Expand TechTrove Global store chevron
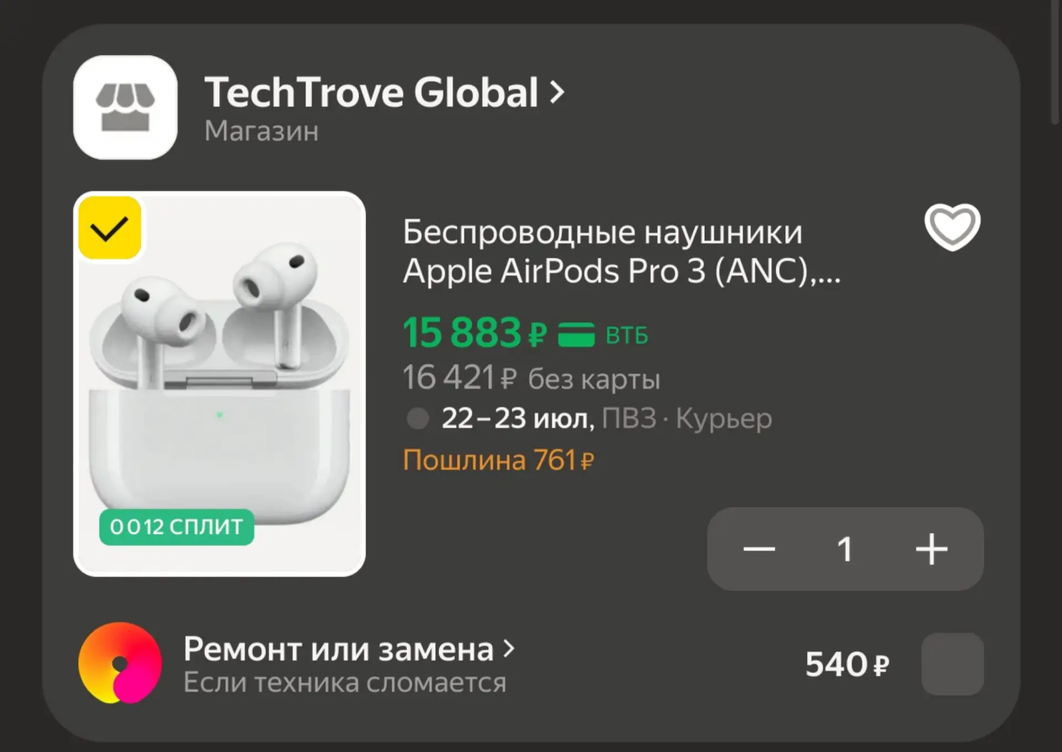 [x=557, y=92]
